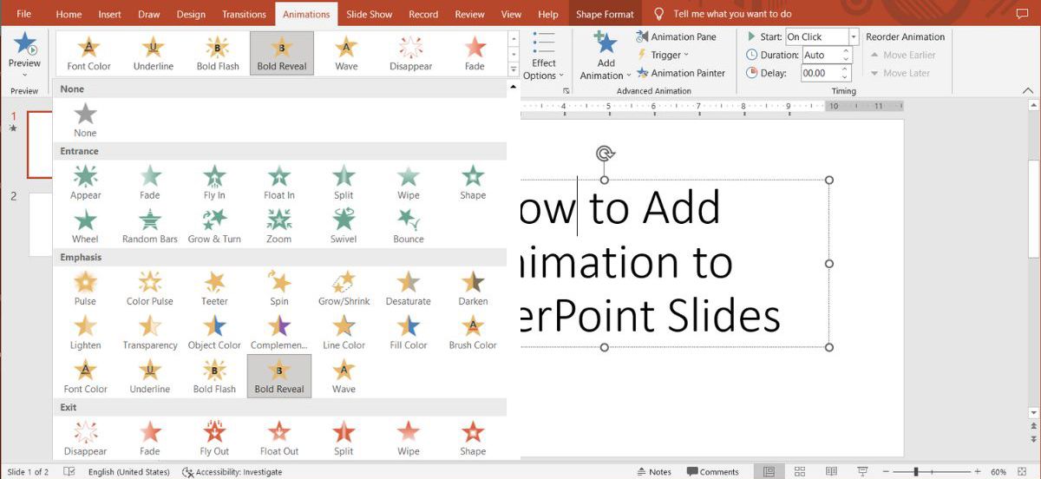This screenshot has height=479, width=1041.
Task: Open the File tab
Action: [x=23, y=14]
